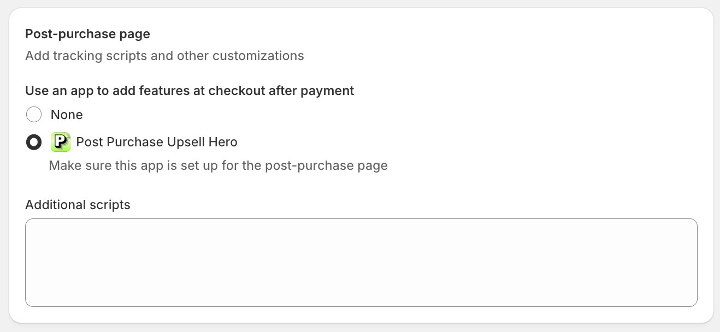Click the 'Make sure this app is set up' note

point(218,165)
